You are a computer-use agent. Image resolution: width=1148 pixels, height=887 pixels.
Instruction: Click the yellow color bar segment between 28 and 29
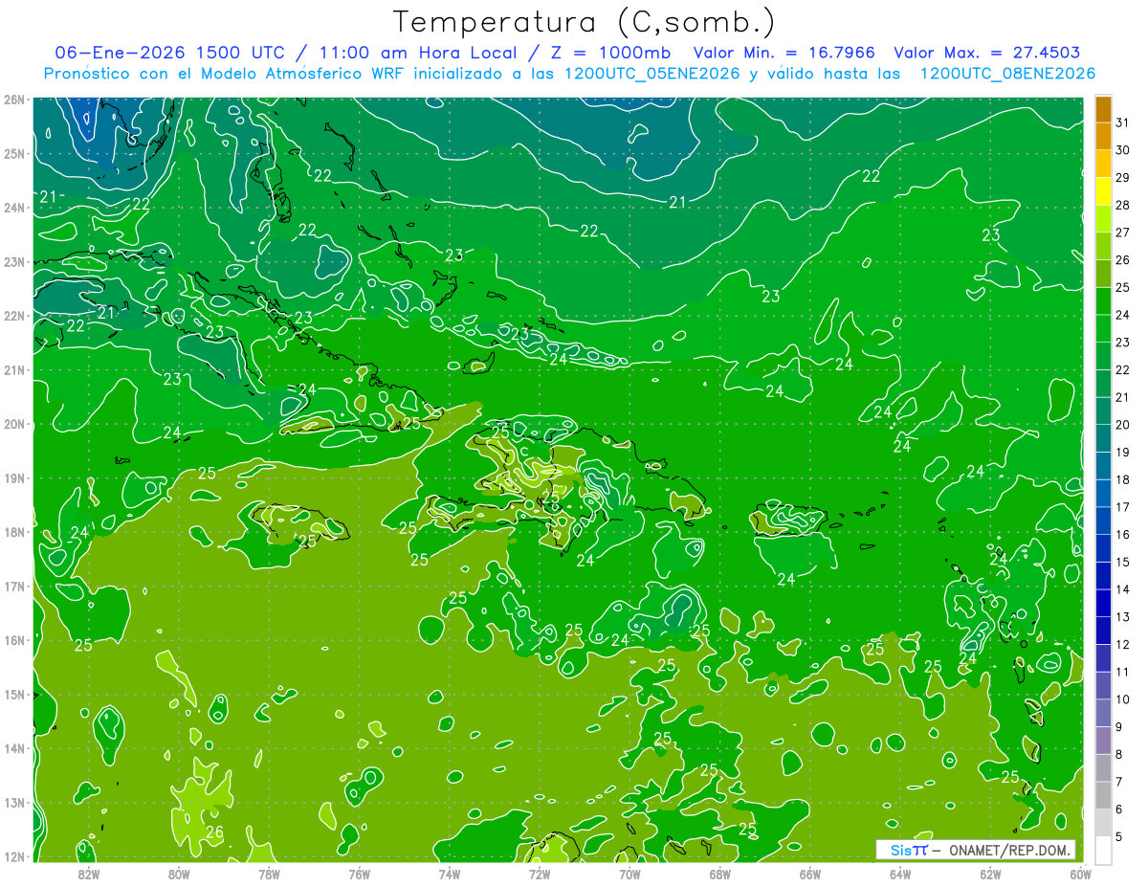tap(1103, 191)
